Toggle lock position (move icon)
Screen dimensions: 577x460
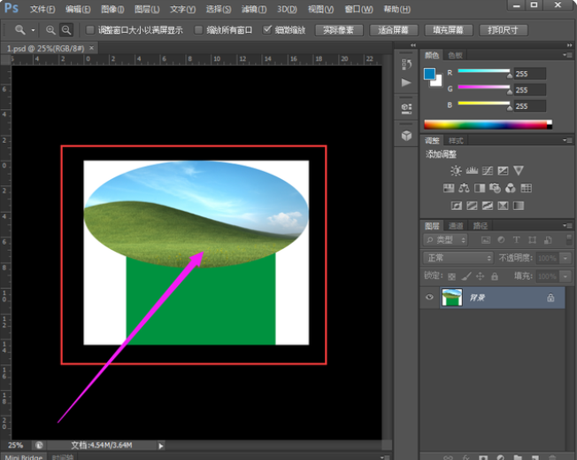coord(481,276)
